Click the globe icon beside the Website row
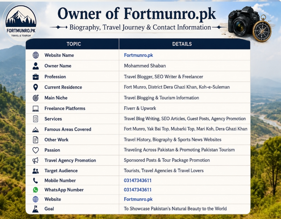The image size is (281, 219). (36, 199)
